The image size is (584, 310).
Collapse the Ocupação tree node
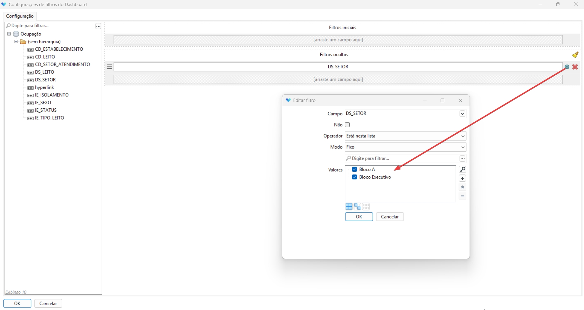pyautogui.click(x=9, y=34)
